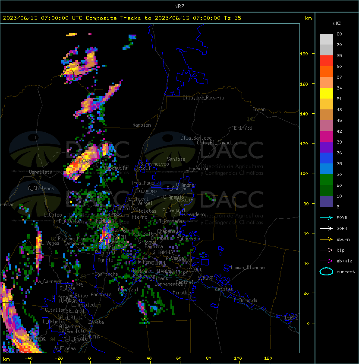Screen dimensions: 359x364
Task: Click the cyan 50YD arrow legend icon
Action: pos(326,218)
